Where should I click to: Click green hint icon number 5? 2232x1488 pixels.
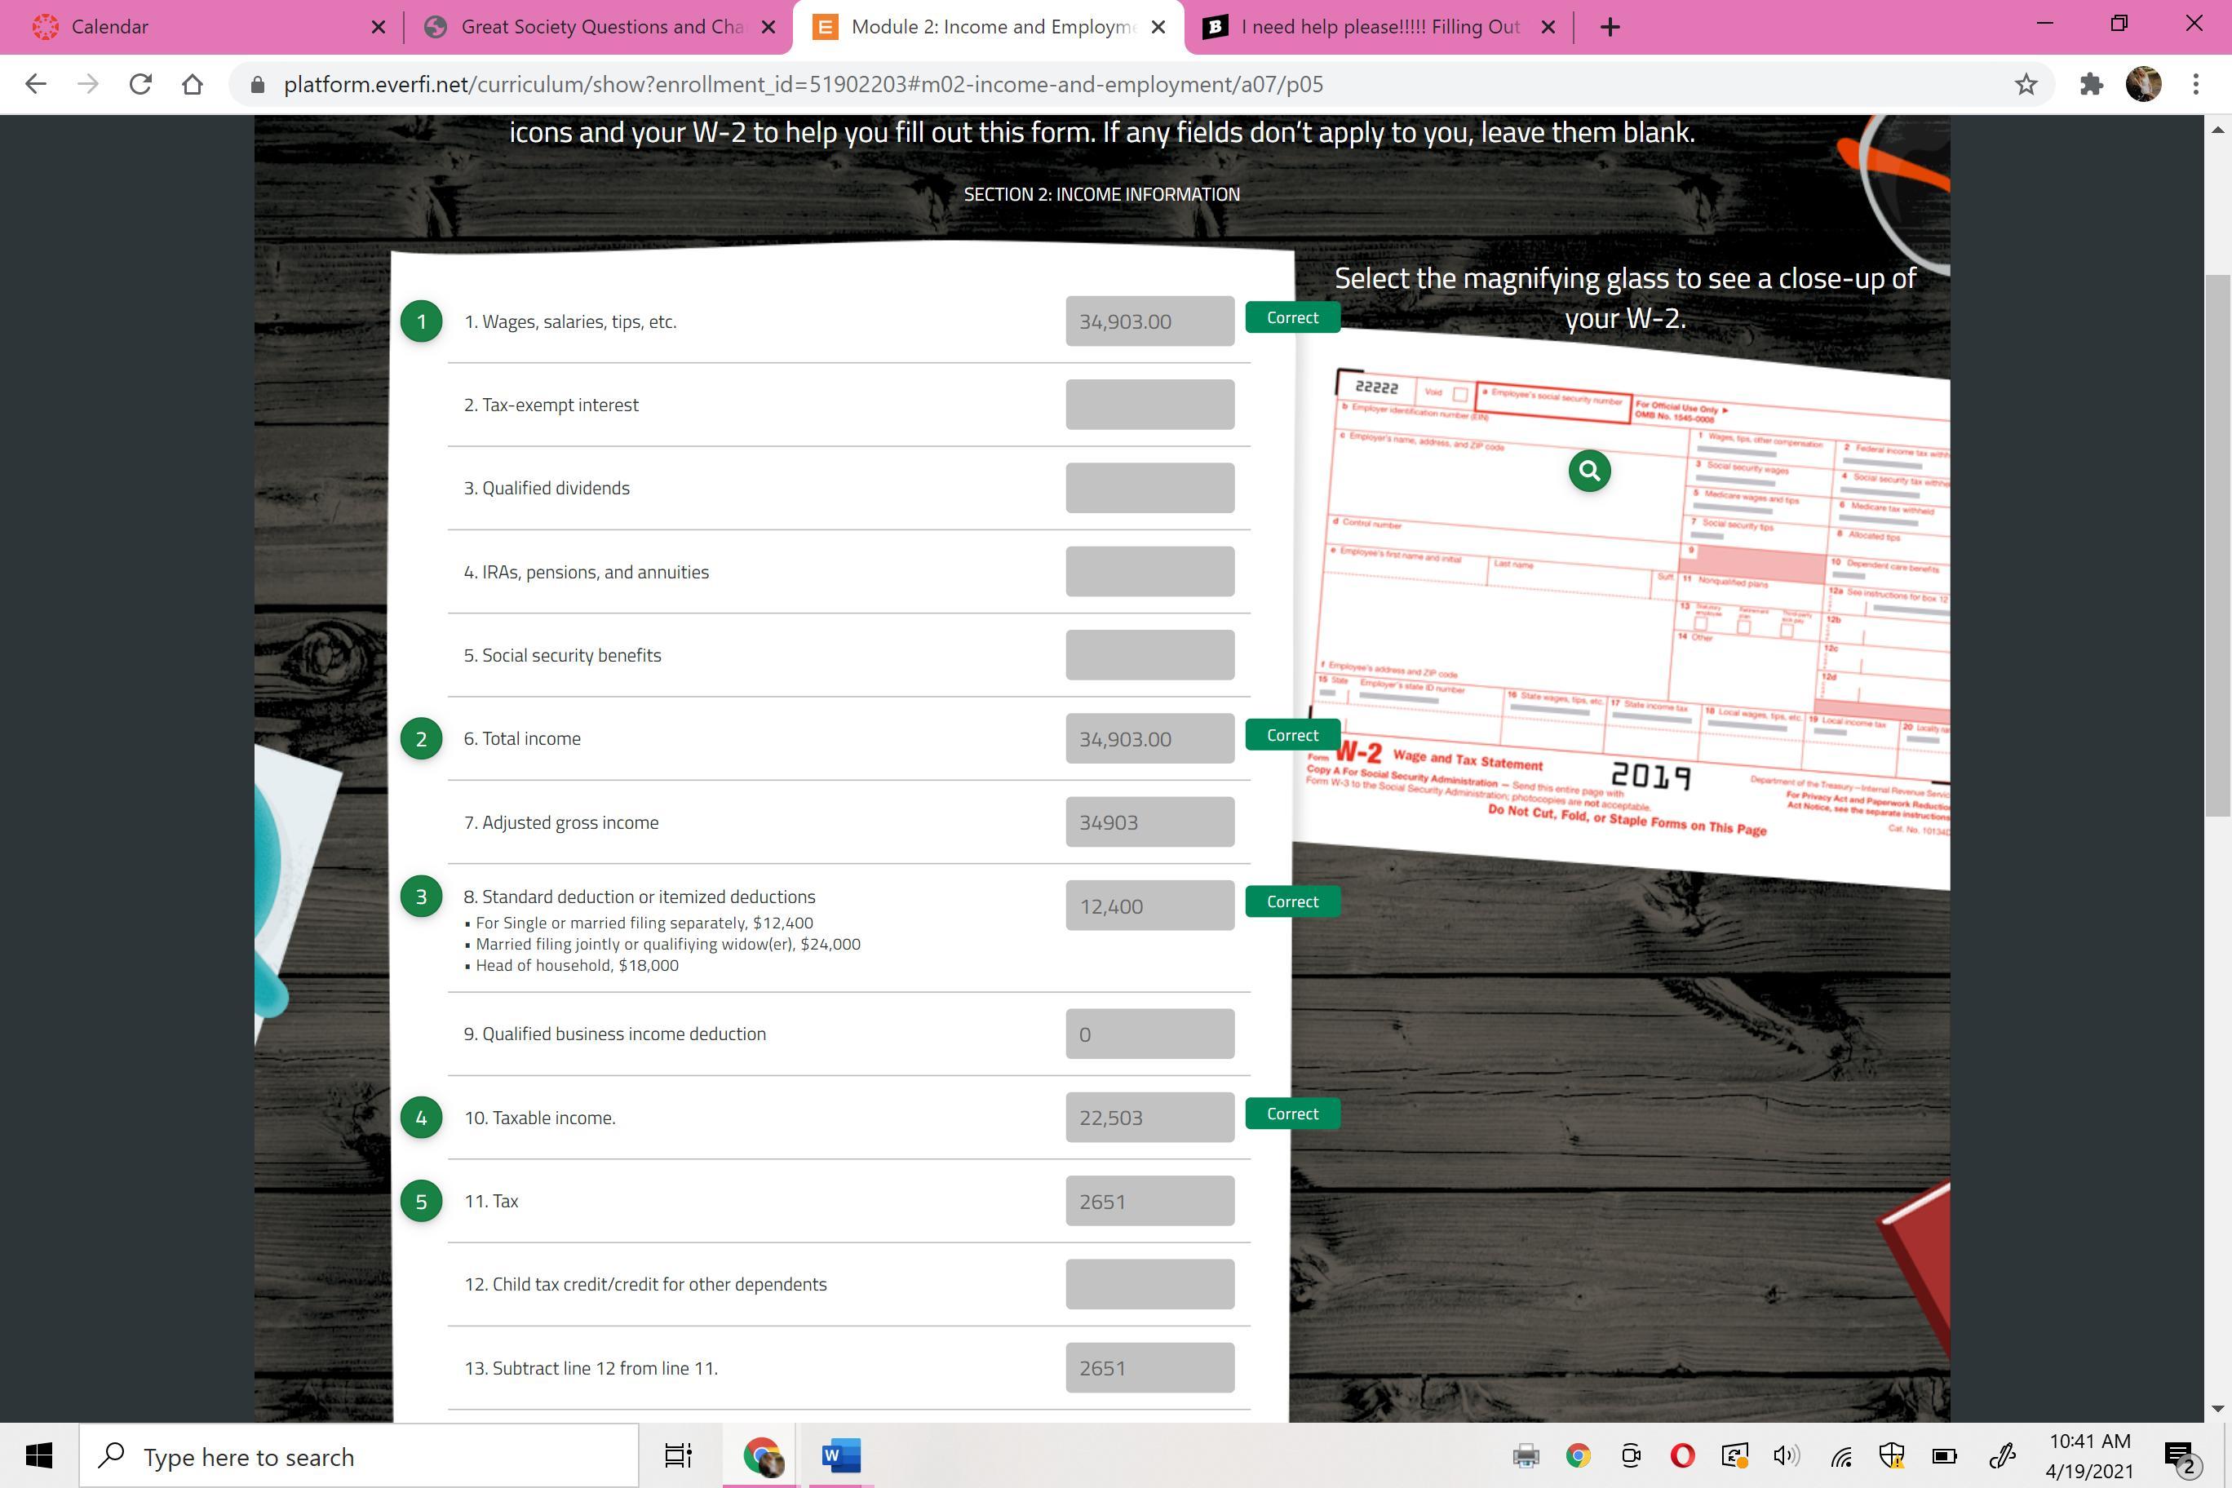[421, 1201]
